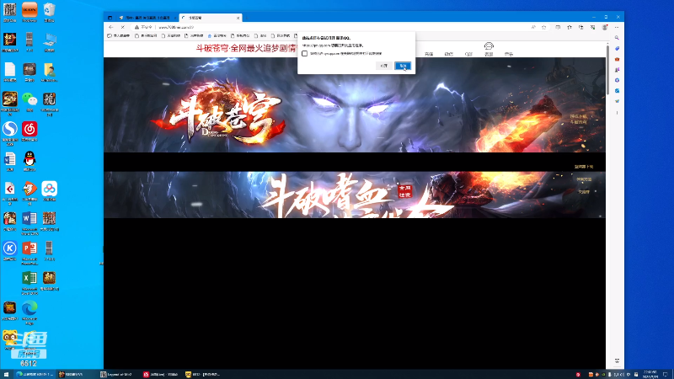Click the browser Back arrow
The width and height of the screenshot is (674, 379).
point(111,27)
